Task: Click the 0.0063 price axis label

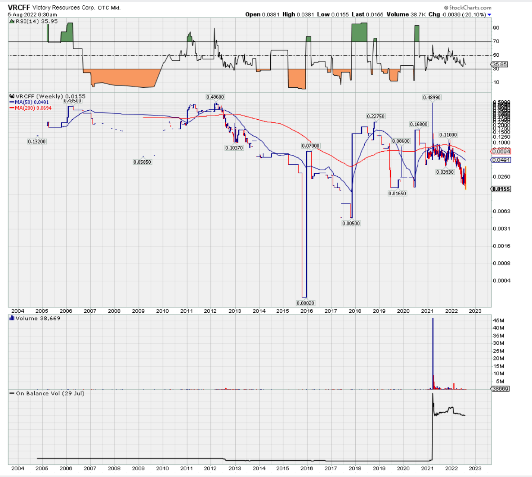Action: pos(501,211)
